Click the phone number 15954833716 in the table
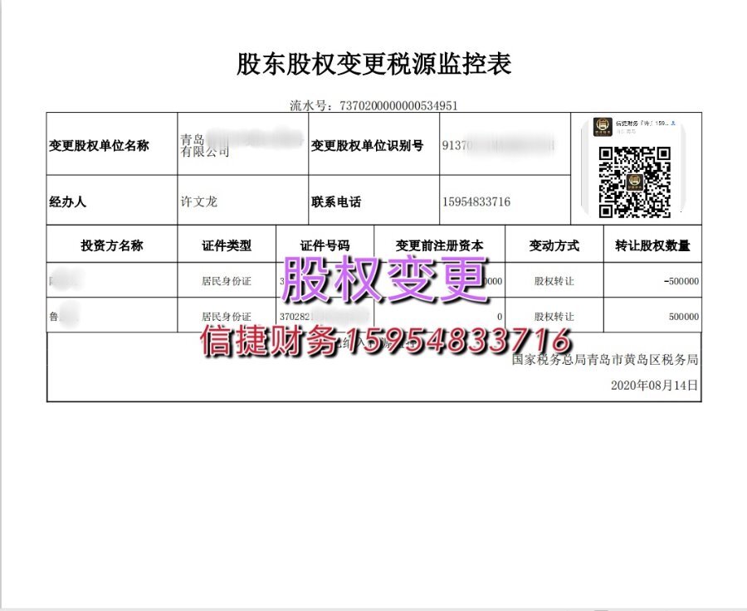 [476, 201]
